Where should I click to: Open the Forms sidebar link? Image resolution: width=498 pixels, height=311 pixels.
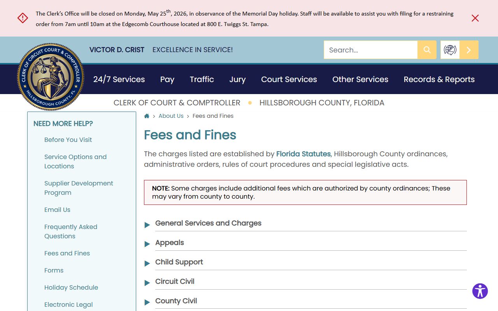(54, 270)
